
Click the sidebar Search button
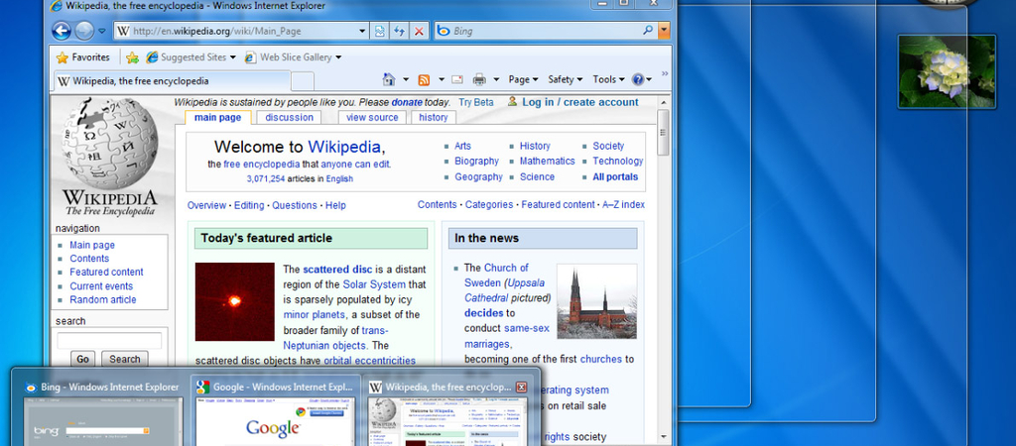pos(124,359)
